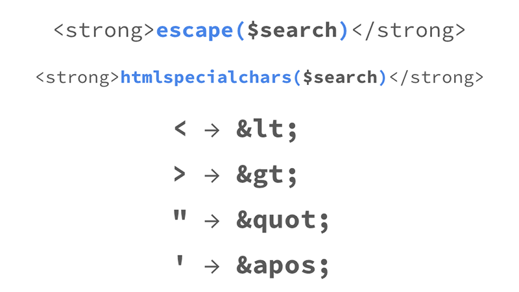Click the opening <strong> tag in first line
The image size is (519, 292).
coord(104,30)
